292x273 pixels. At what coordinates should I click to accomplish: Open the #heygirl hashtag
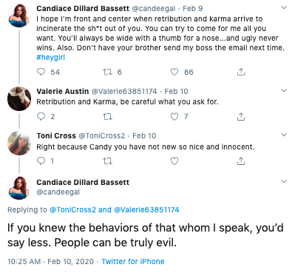(x=50, y=58)
